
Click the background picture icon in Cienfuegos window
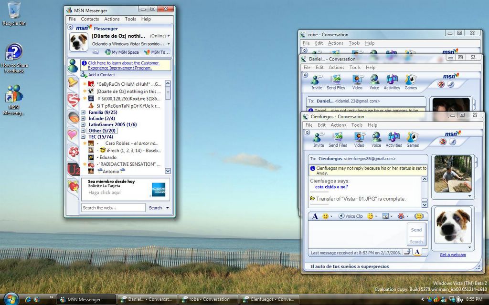[x=385, y=216]
